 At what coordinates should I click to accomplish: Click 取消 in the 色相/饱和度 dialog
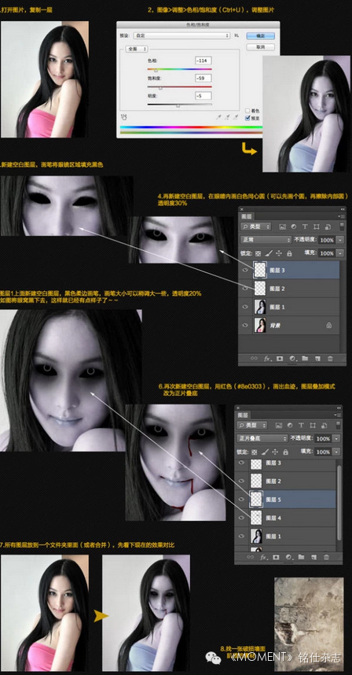point(260,46)
